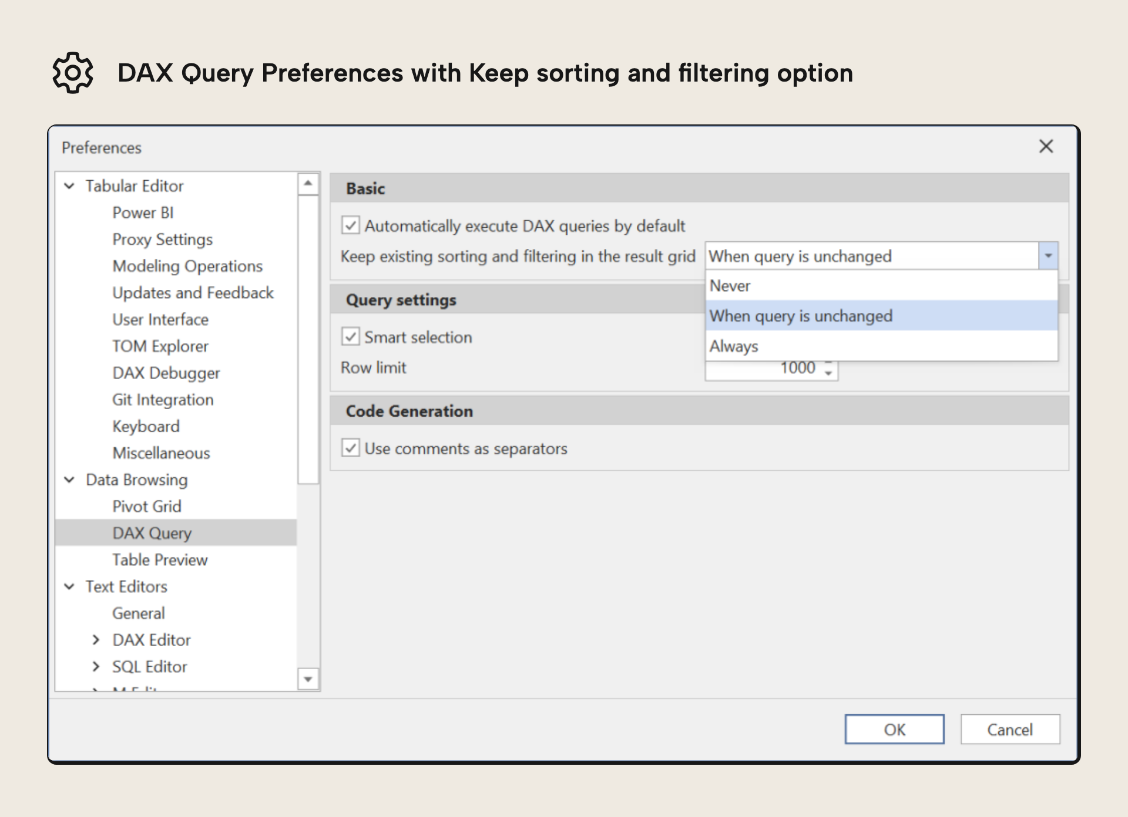
Task: Select Modeling Operations in the tree
Action: [187, 266]
